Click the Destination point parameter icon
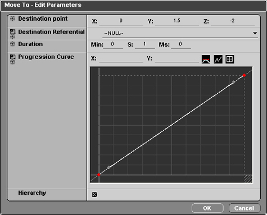267x215 pixels. click(x=12, y=19)
